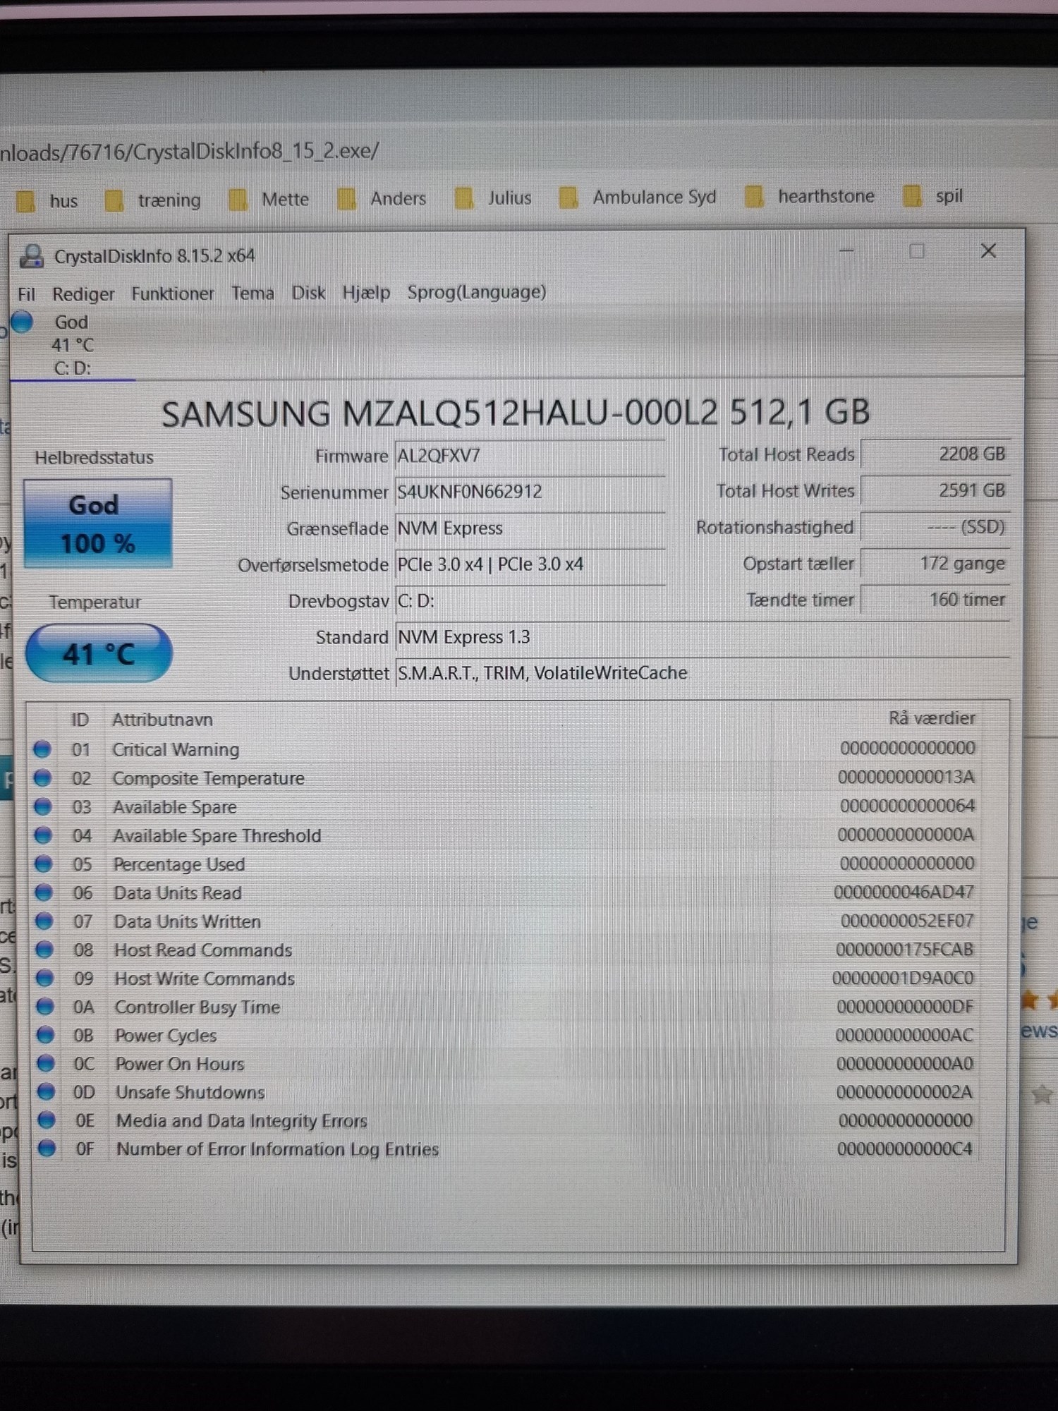
Task: Open the Hjælp menu
Action: 366,293
